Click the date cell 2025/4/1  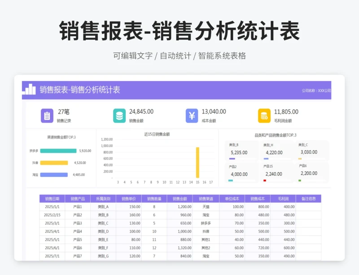click(52, 231)
